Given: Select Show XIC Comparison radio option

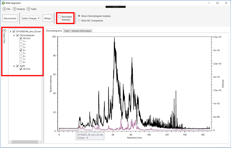Looking at the screenshot, I should tap(79, 21).
